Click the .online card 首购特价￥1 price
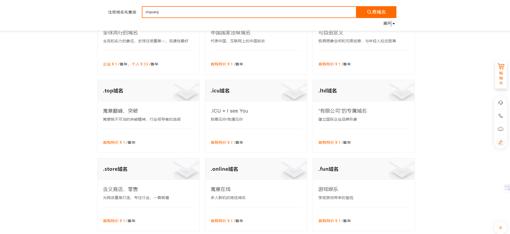 point(222,221)
